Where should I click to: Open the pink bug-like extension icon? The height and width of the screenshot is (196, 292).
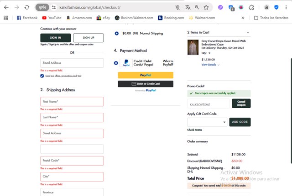click(x=241, y=7)
